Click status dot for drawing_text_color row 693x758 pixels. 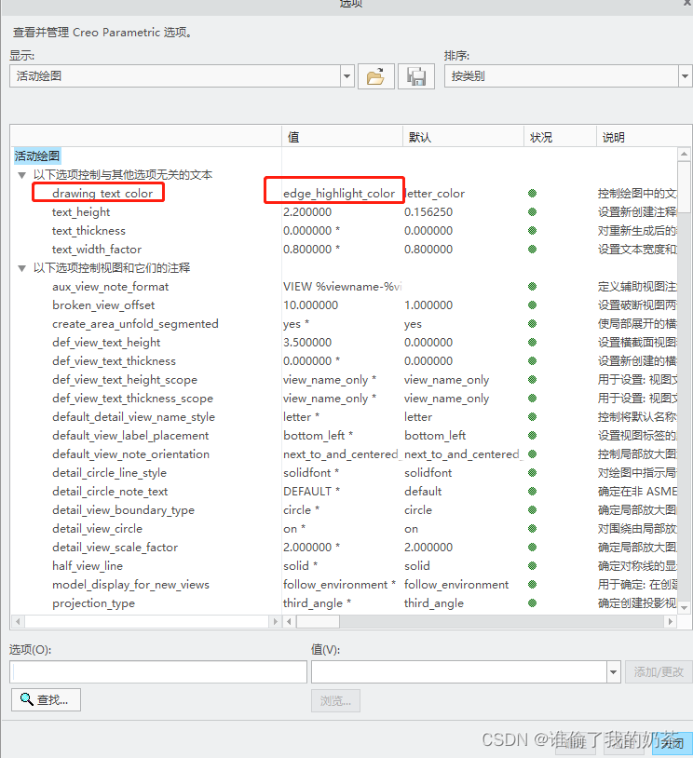tap(533, 194)
